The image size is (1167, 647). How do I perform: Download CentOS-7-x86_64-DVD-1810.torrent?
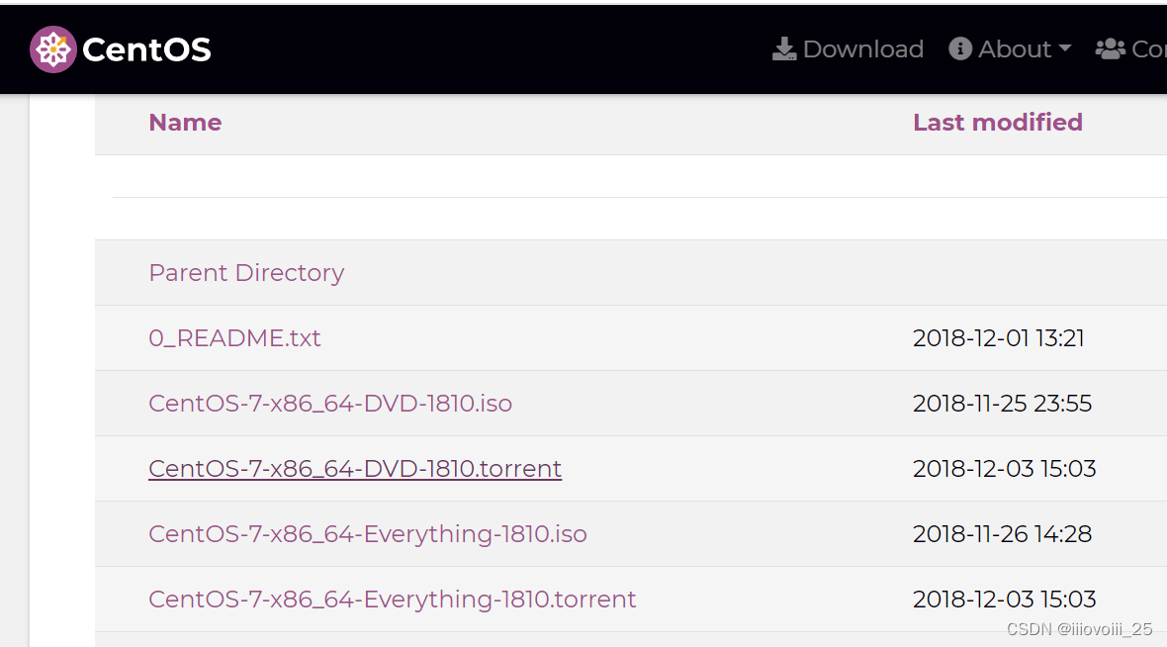(x=355, y=468)
